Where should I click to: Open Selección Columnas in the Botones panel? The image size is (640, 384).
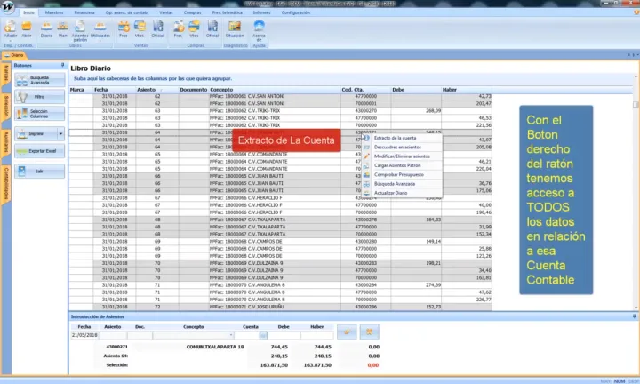[x=39, y=114]
